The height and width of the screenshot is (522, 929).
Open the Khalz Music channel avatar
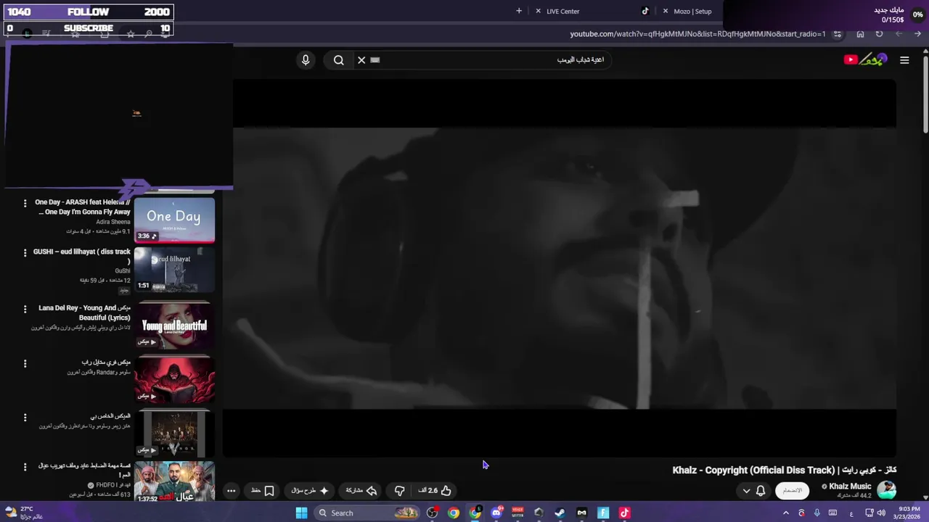coord(886,491)
